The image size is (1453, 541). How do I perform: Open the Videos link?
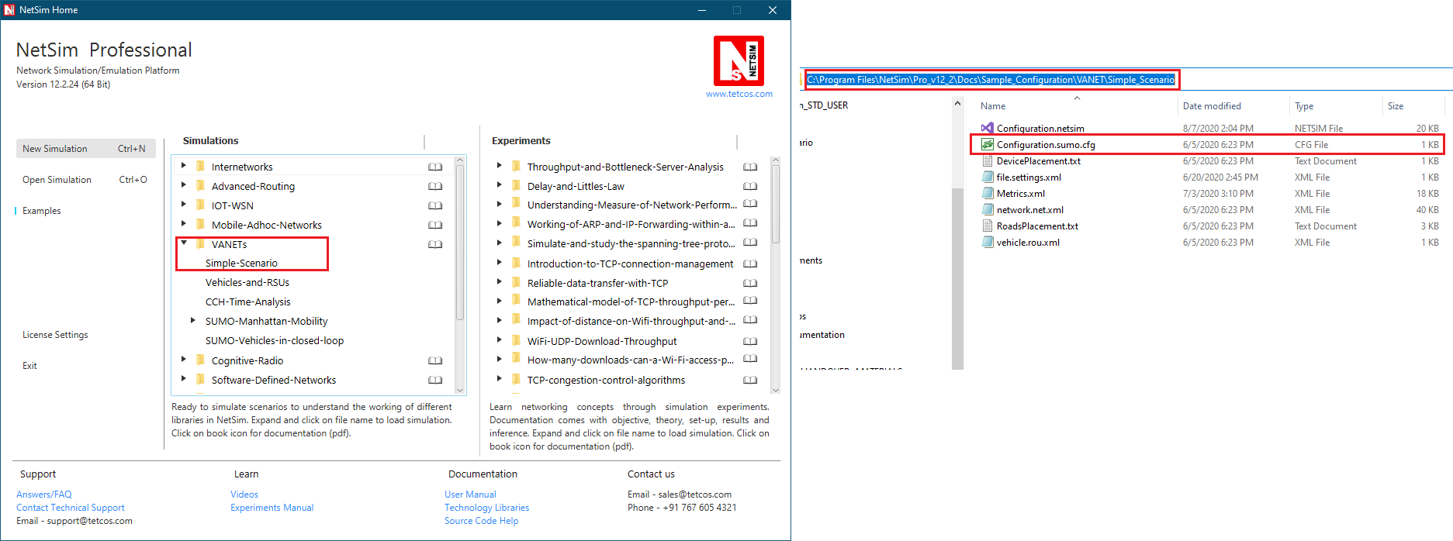(x=244, y=494)
